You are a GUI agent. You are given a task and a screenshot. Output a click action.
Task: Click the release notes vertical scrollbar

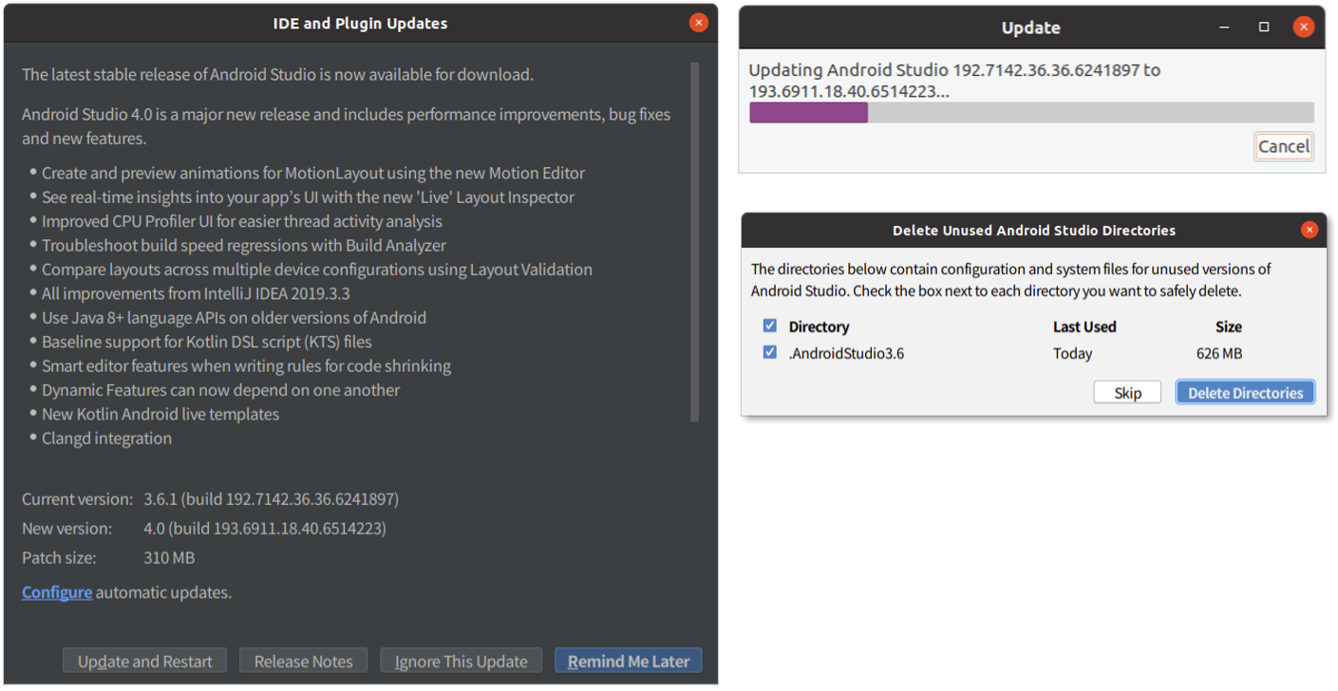[694, 242]
